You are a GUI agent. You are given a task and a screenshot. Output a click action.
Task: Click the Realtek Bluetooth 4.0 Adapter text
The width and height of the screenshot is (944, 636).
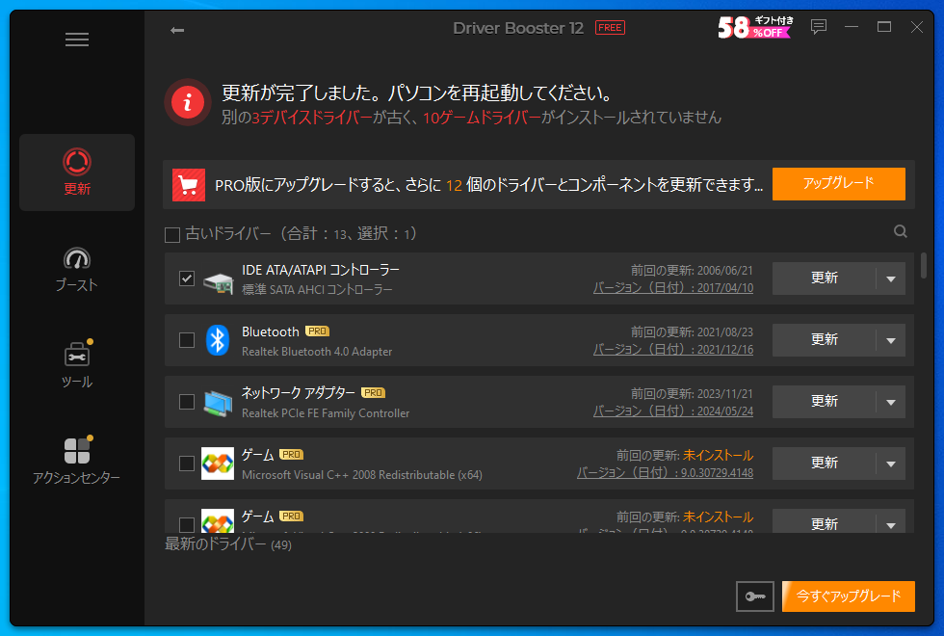coord(317,352)
